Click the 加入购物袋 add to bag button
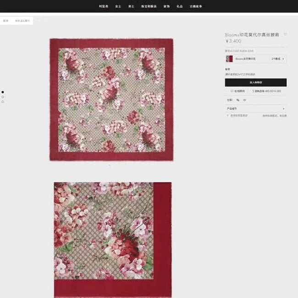298x298 pixels. click(x=255, y=83)
